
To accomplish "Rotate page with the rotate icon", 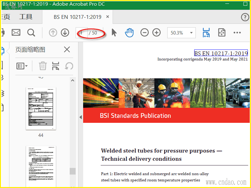I will 69,66.
